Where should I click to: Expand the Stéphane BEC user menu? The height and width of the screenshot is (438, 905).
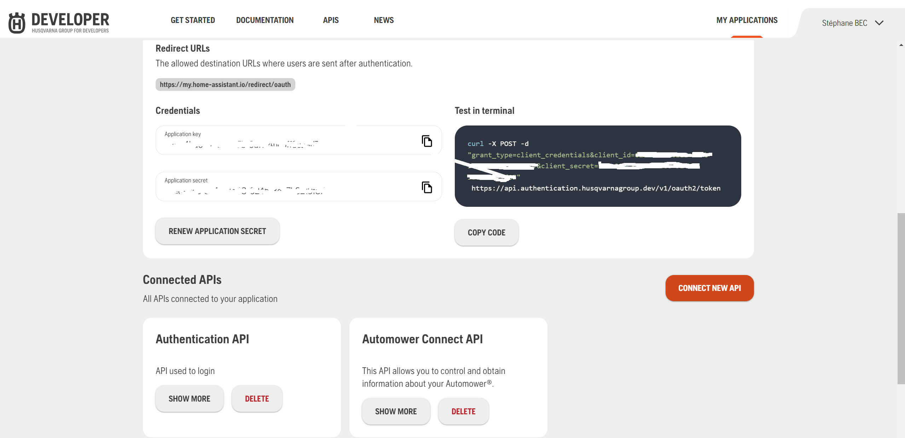click(x=879, y=23)
